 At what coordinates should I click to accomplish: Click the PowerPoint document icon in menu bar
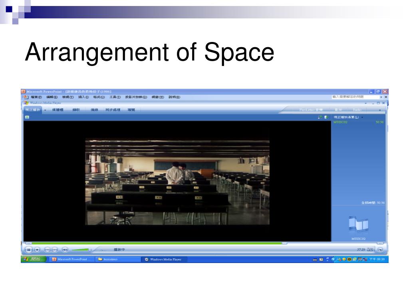pos(26,97)
